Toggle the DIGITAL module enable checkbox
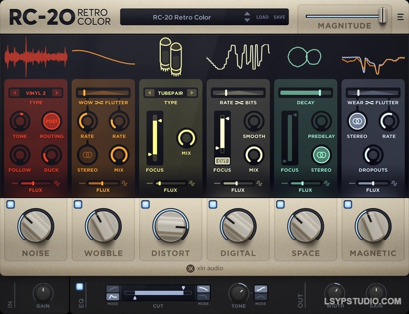The image size is (409, 314). coord(213,204)
